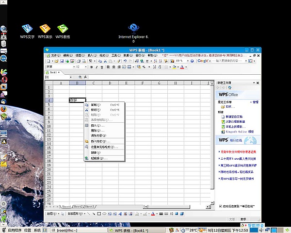The image size is (291, 233).
Task: Open the WPS表格 desktop icon
Action: click(63, 31)
